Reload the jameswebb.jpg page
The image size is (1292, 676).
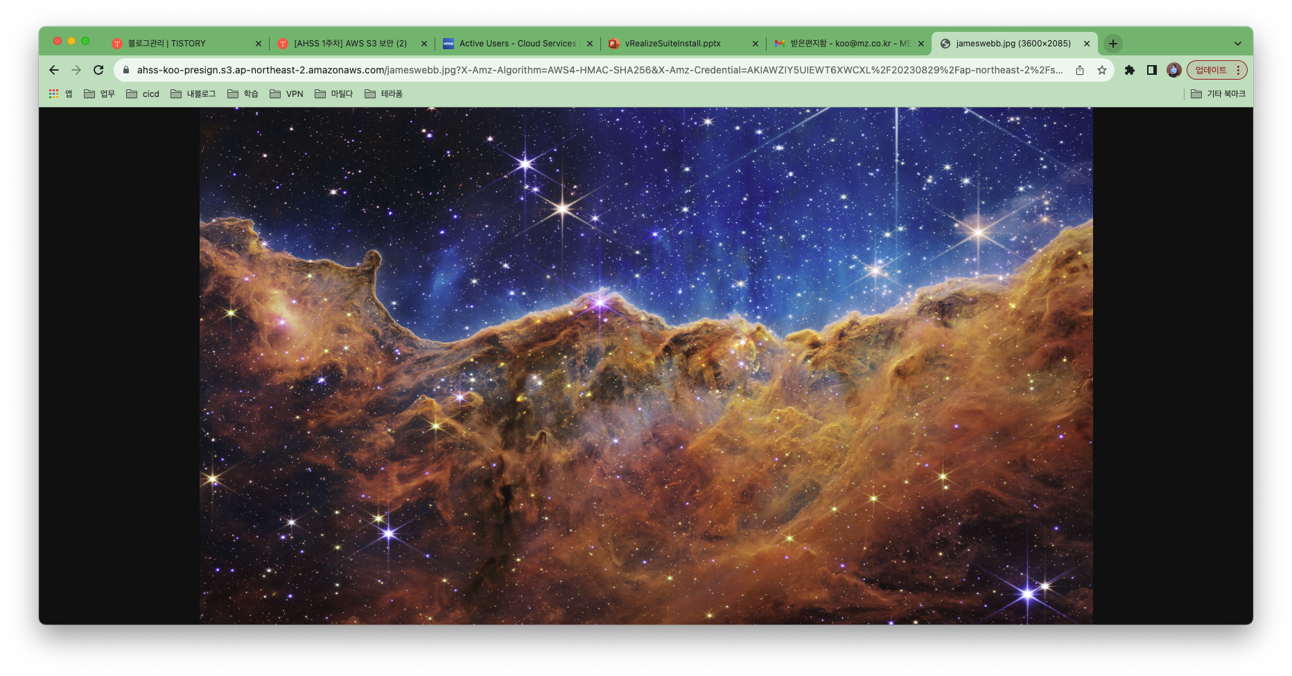point(98,70)
